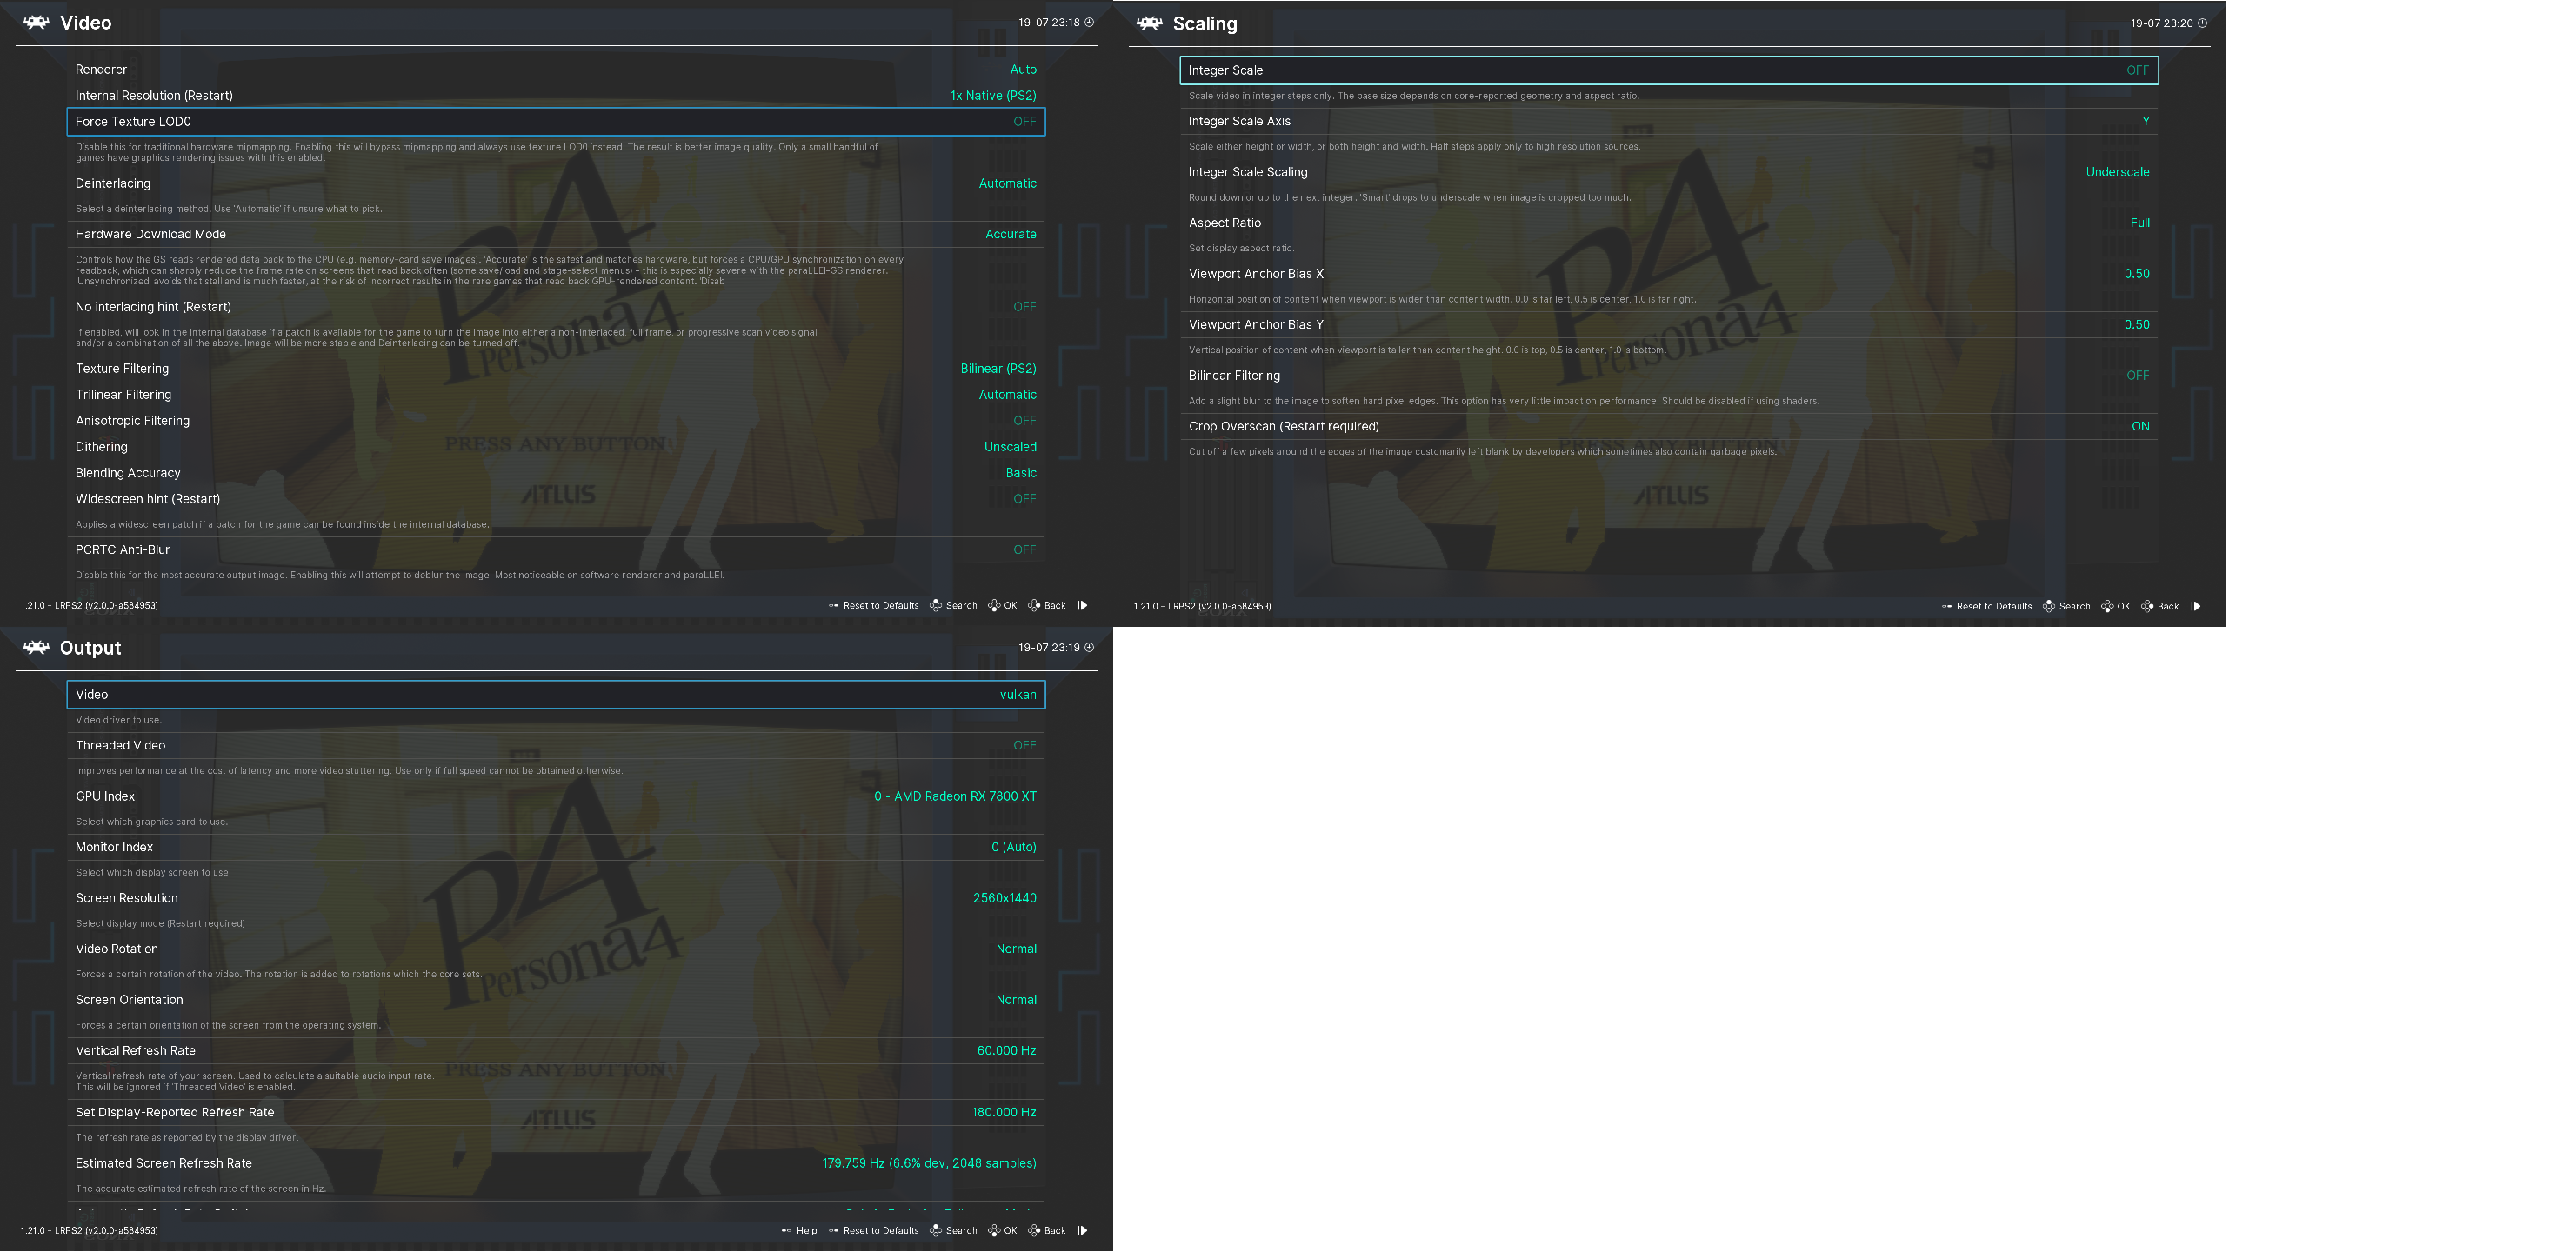
Task: Select the GPU Index row in Output
Action: click(x=556, y=797)
